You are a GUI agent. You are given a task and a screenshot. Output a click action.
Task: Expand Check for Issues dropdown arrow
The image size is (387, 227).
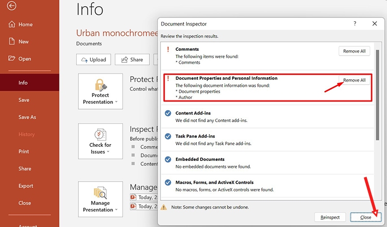pyautogui.click(x=108, y=152)
